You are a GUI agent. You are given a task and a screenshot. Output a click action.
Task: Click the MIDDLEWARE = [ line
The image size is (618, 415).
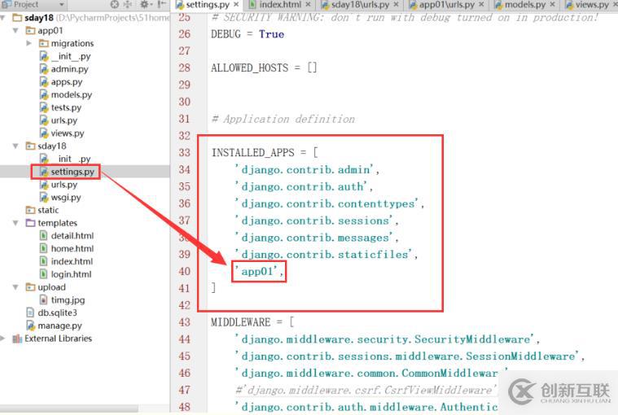click(x=252, y=322)
